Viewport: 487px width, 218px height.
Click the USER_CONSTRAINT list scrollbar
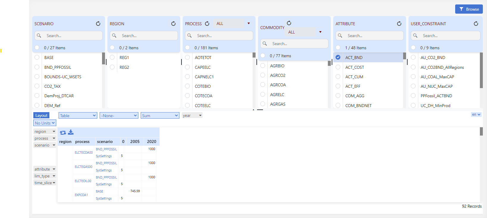click(481, 70)
